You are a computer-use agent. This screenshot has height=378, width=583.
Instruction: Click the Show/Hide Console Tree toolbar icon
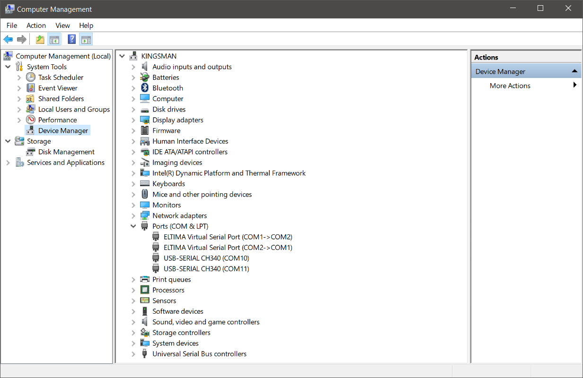point(54,39)
